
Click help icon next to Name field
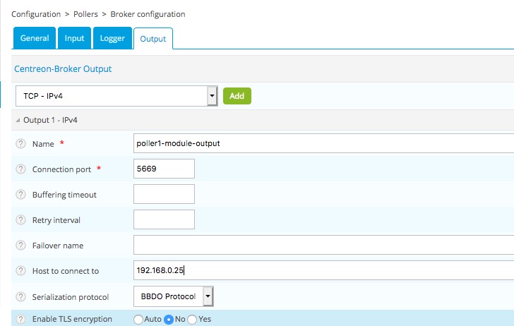click(x=20, y=144)
